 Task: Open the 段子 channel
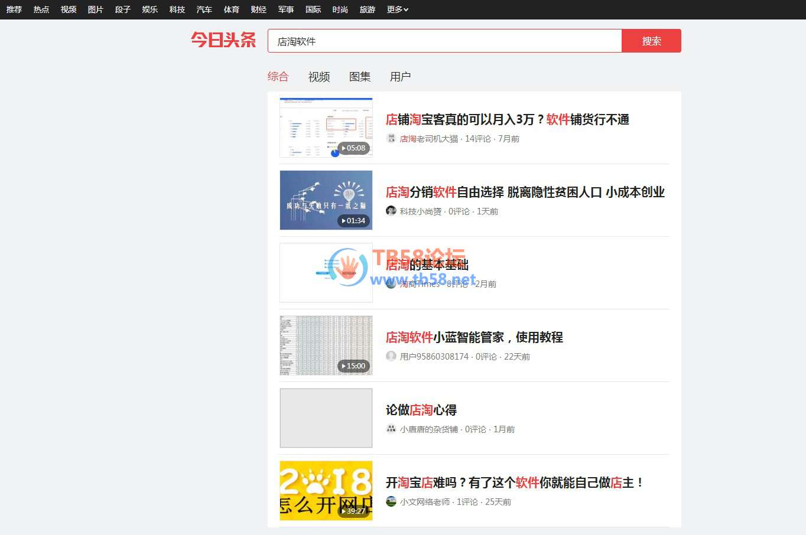point(123,9)
